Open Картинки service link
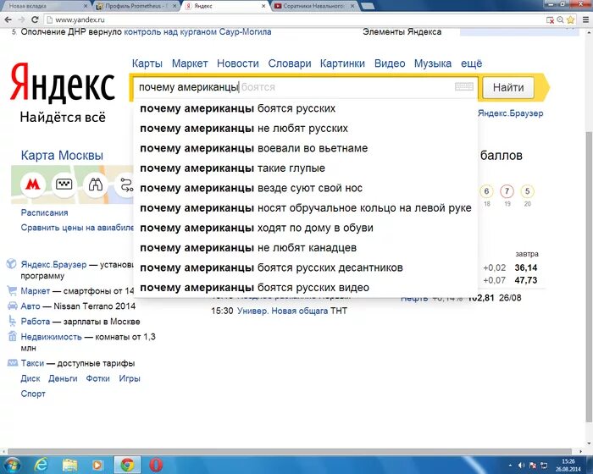Screen dimensions: 593x474 (342, 63)
